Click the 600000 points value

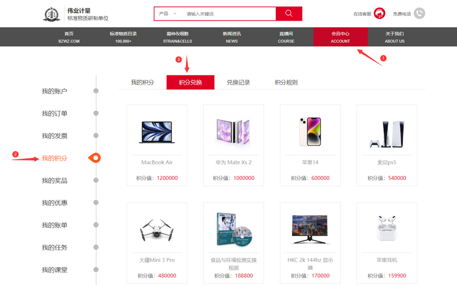[x=320, y=178]
